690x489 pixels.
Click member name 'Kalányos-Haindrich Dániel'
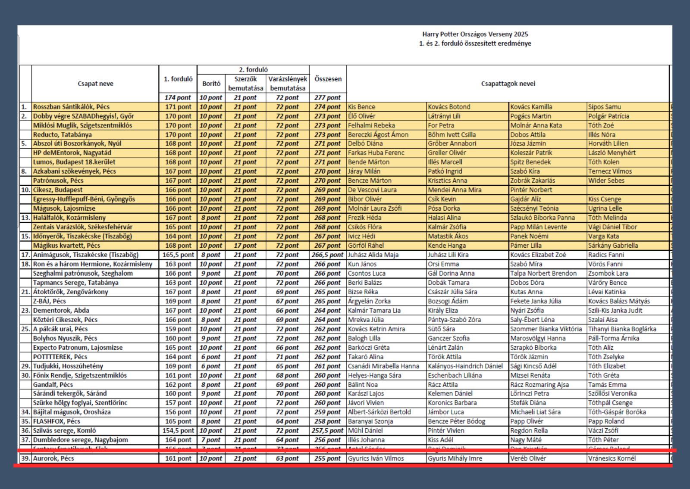click(465, 366)
